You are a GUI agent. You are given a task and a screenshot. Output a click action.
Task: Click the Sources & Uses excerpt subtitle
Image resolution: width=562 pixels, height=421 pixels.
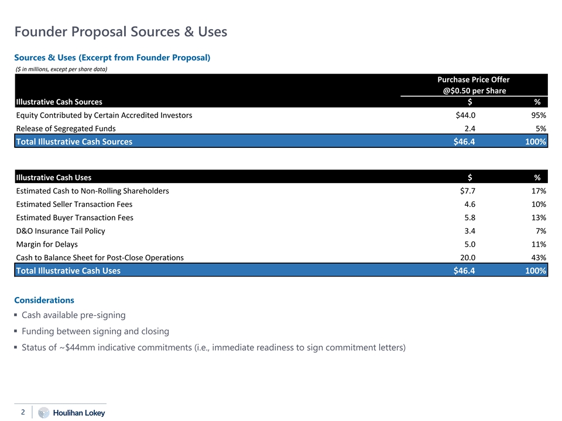112,57
